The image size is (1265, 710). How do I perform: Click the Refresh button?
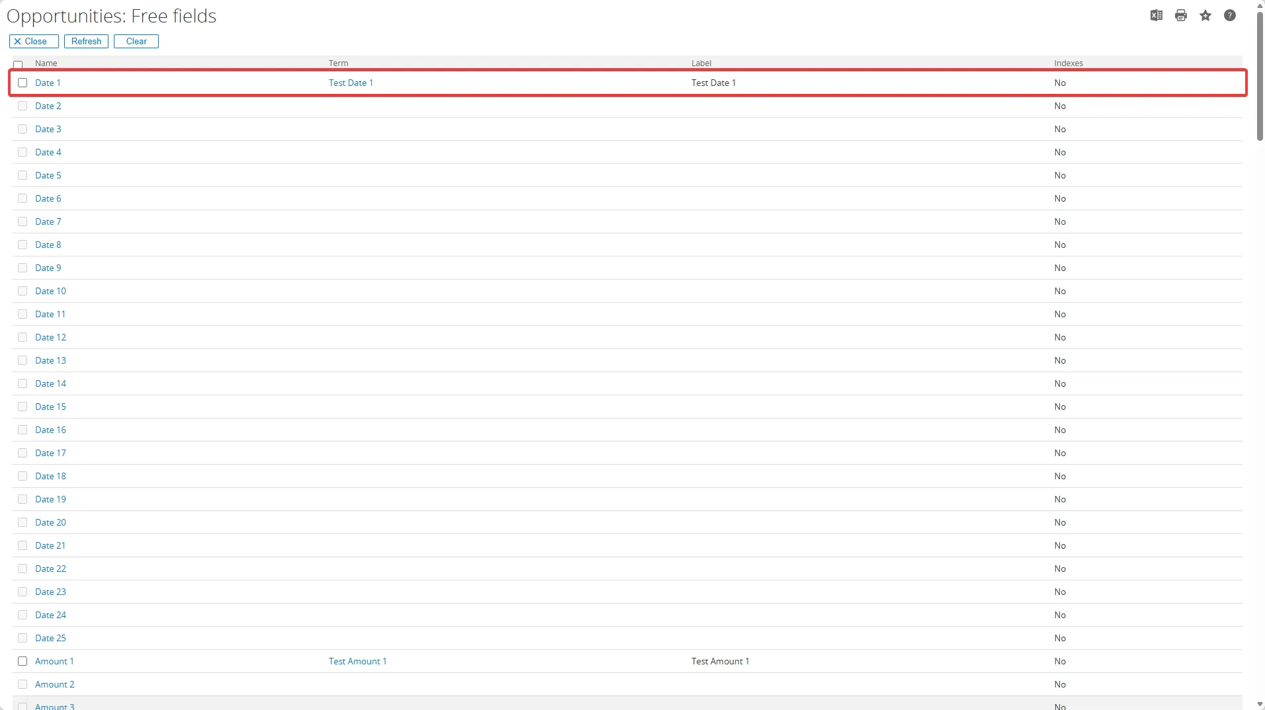click(86, 42)
